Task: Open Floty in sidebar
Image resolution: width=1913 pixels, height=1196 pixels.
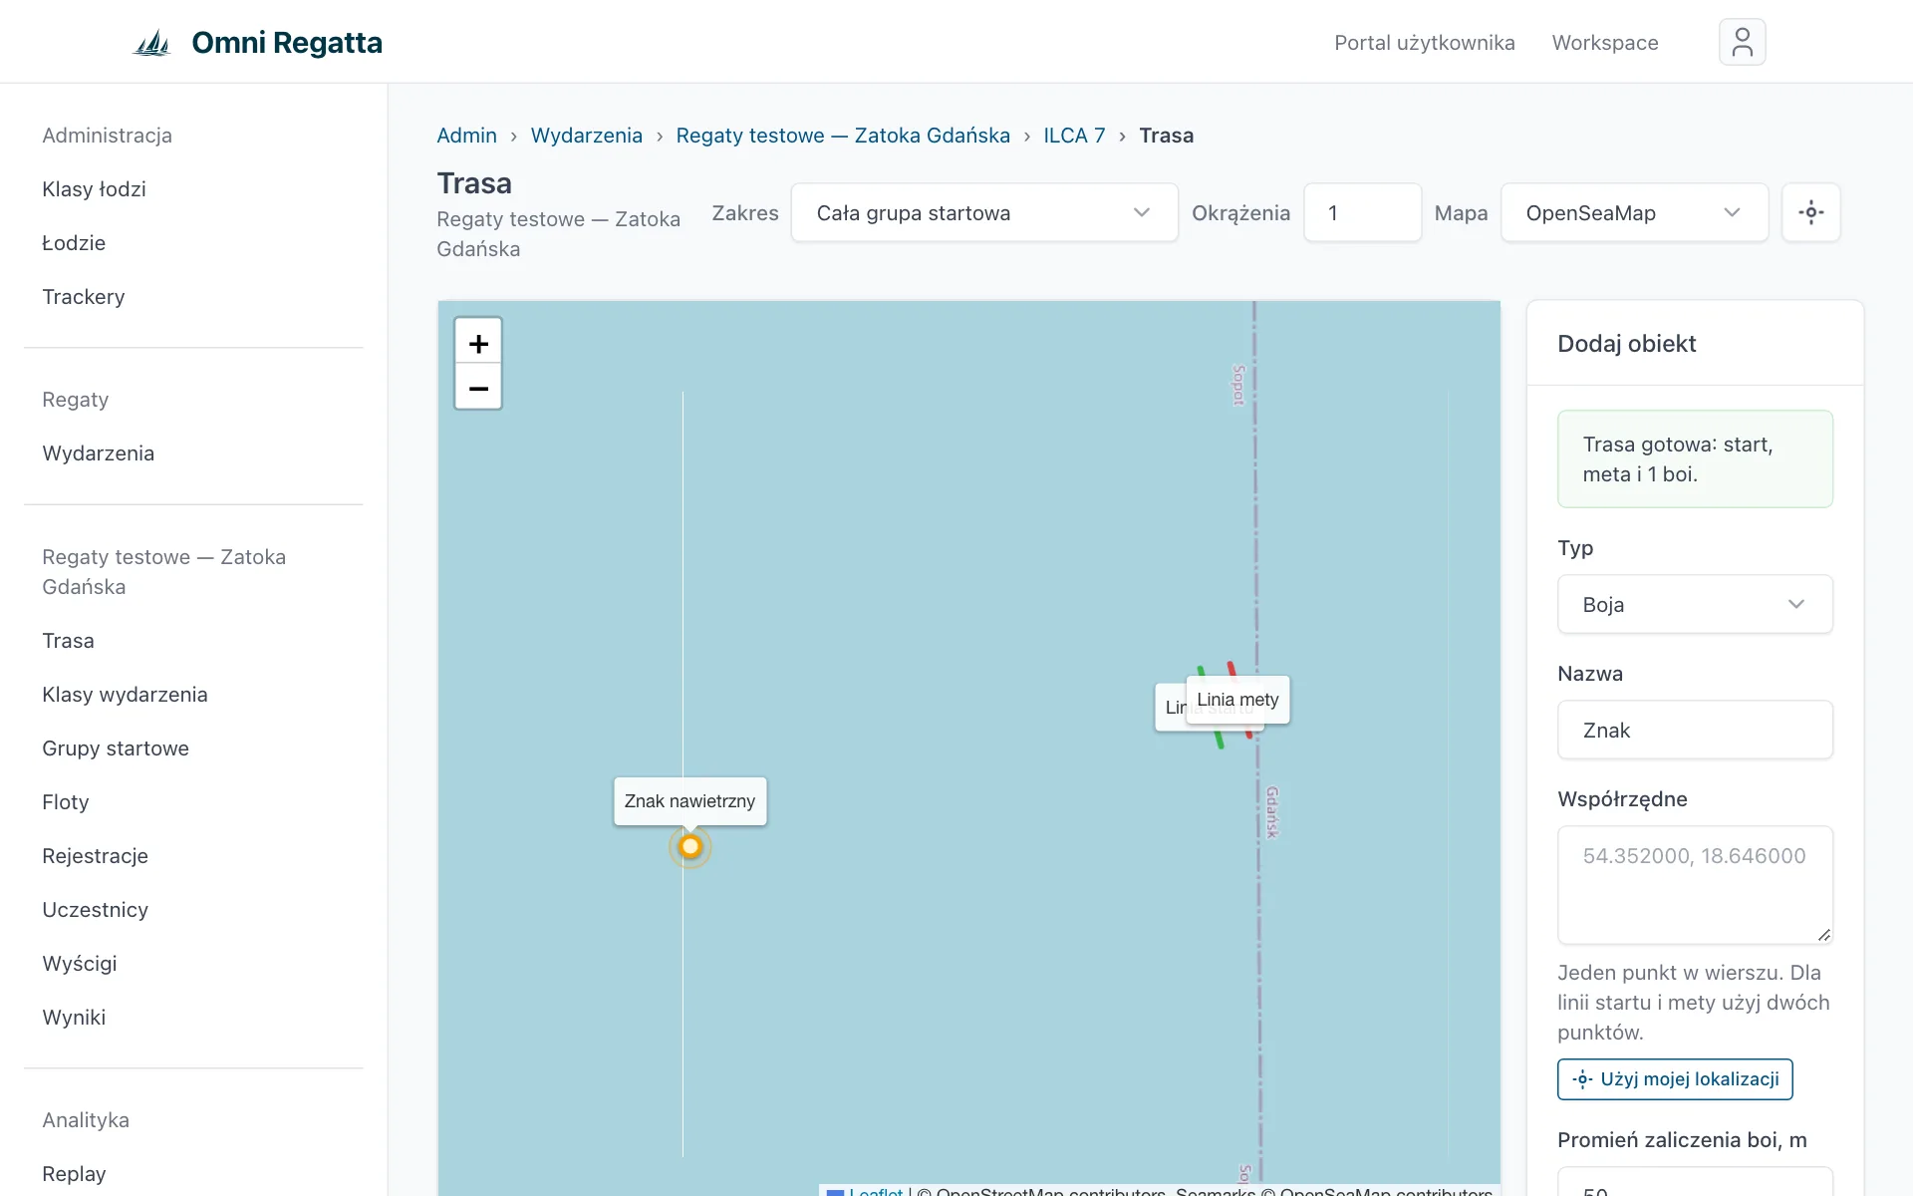Action: pyautogui.click(x=65, y=802)
